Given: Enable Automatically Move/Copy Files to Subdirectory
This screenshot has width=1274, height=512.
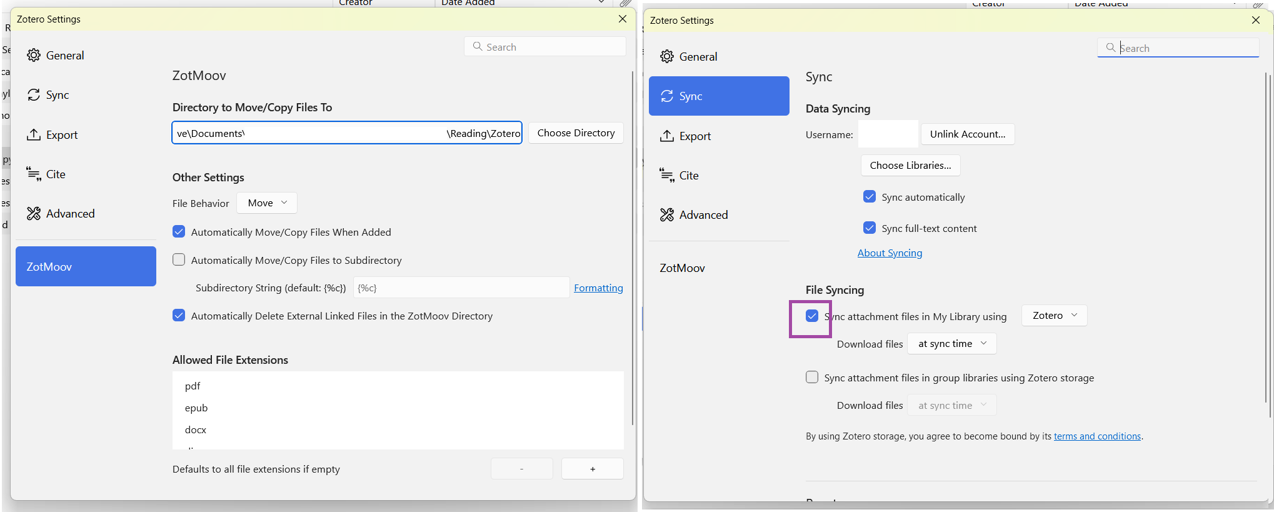Looking at the screenshot, I should 179,260.
